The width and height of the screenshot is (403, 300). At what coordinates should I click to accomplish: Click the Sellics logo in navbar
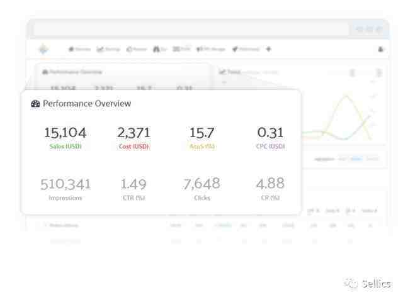tap(43, 49)
